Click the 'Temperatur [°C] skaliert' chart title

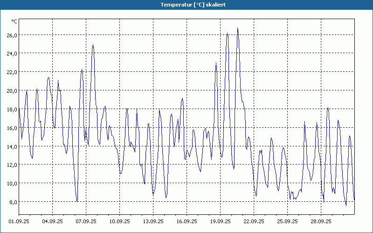pyautogui.click(x=186, y=5)
